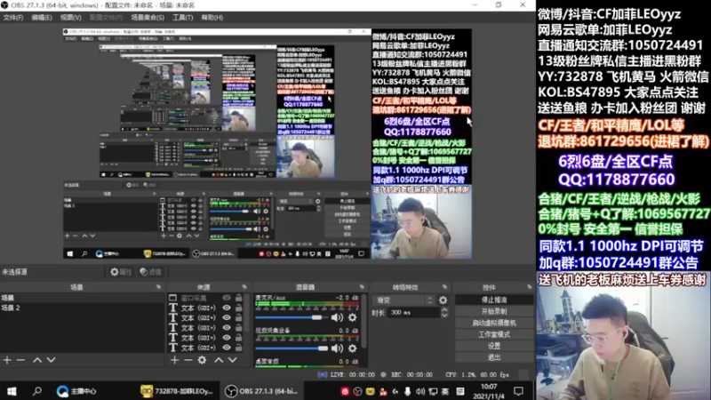Mute the 麦克风/Aux speaker icon
The height and width of the screenshot is (400, 711).
click(x=337, y=317)
